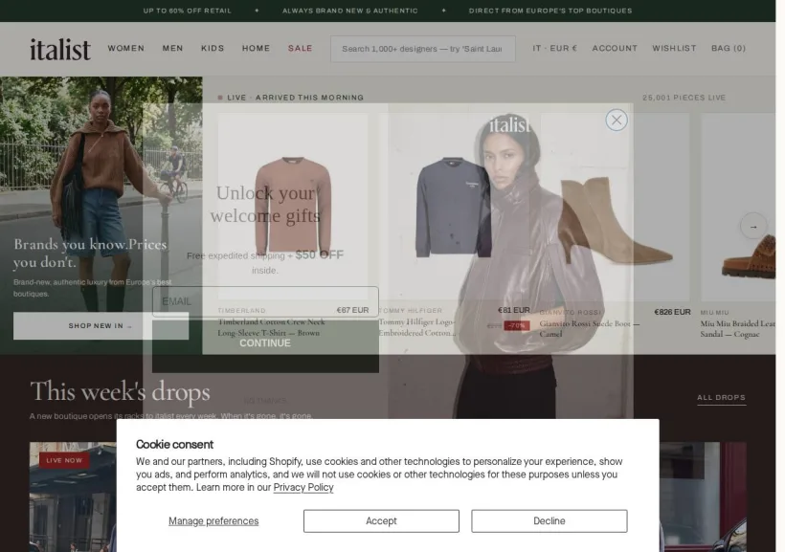The width and height of the screenshot is (785, 552).
Task: Open the Tommy Hilfiger sweatshirt image
Action: (453, 207)
